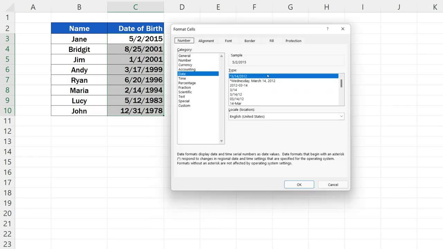
Task: Click the Category list down arrow
Action: click(x=221, y=141)
